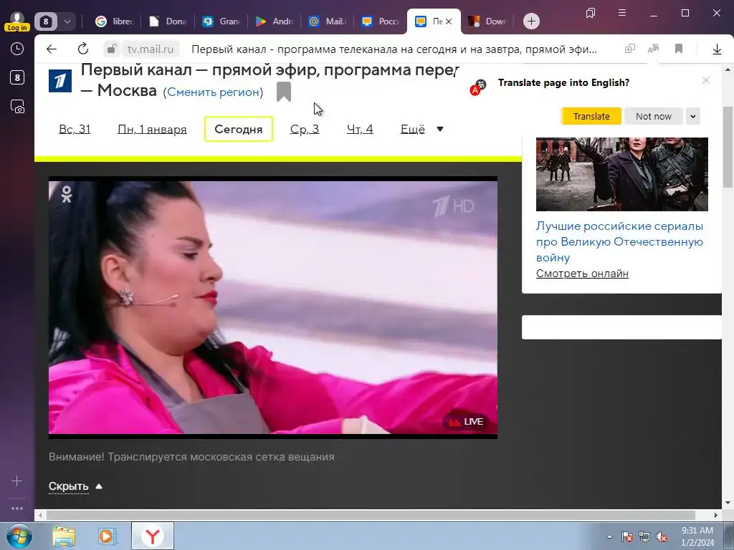Viewport: 734px width, 550px height.
Task: Expand the tab group dropdown arrow
Action: click(x=67, y=21)
